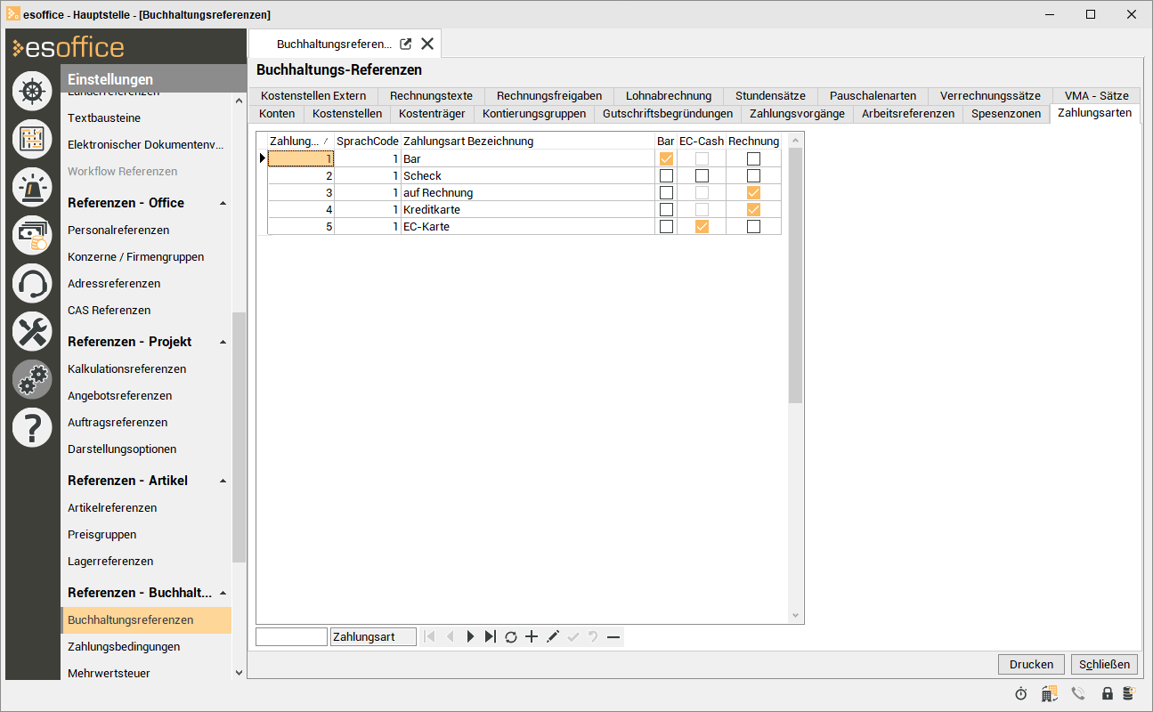Click Zahlungsbedingungen in the settings list
1153x712 pixels.
coord(124,646)
